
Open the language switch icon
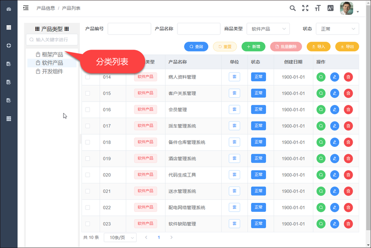point(330,8)
